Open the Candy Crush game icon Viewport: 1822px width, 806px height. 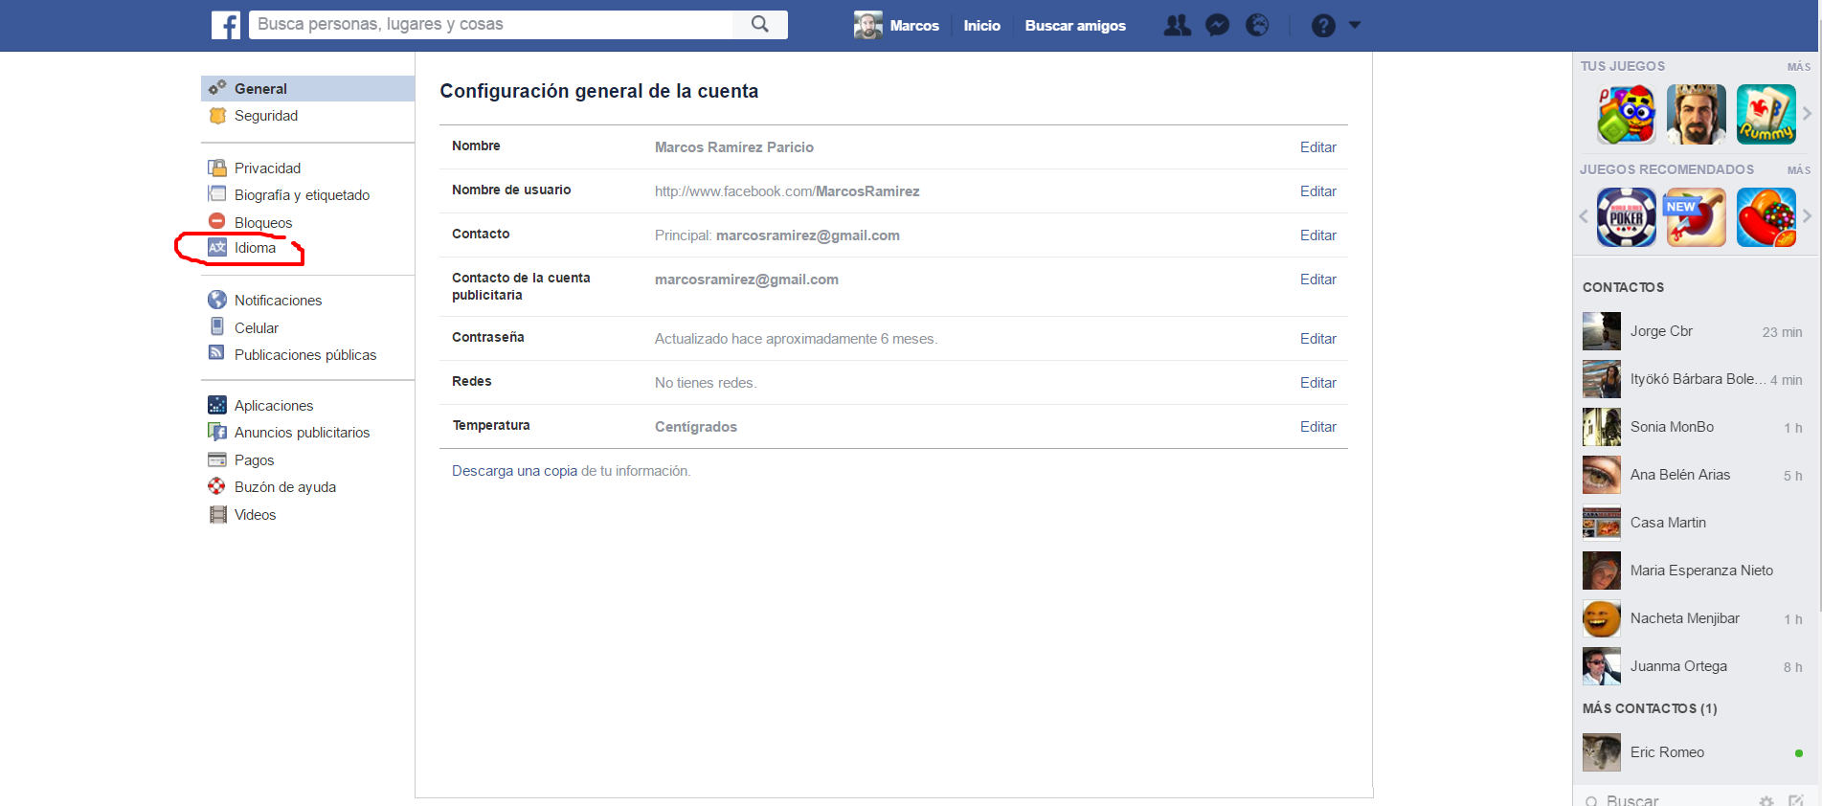[1766, 217]
